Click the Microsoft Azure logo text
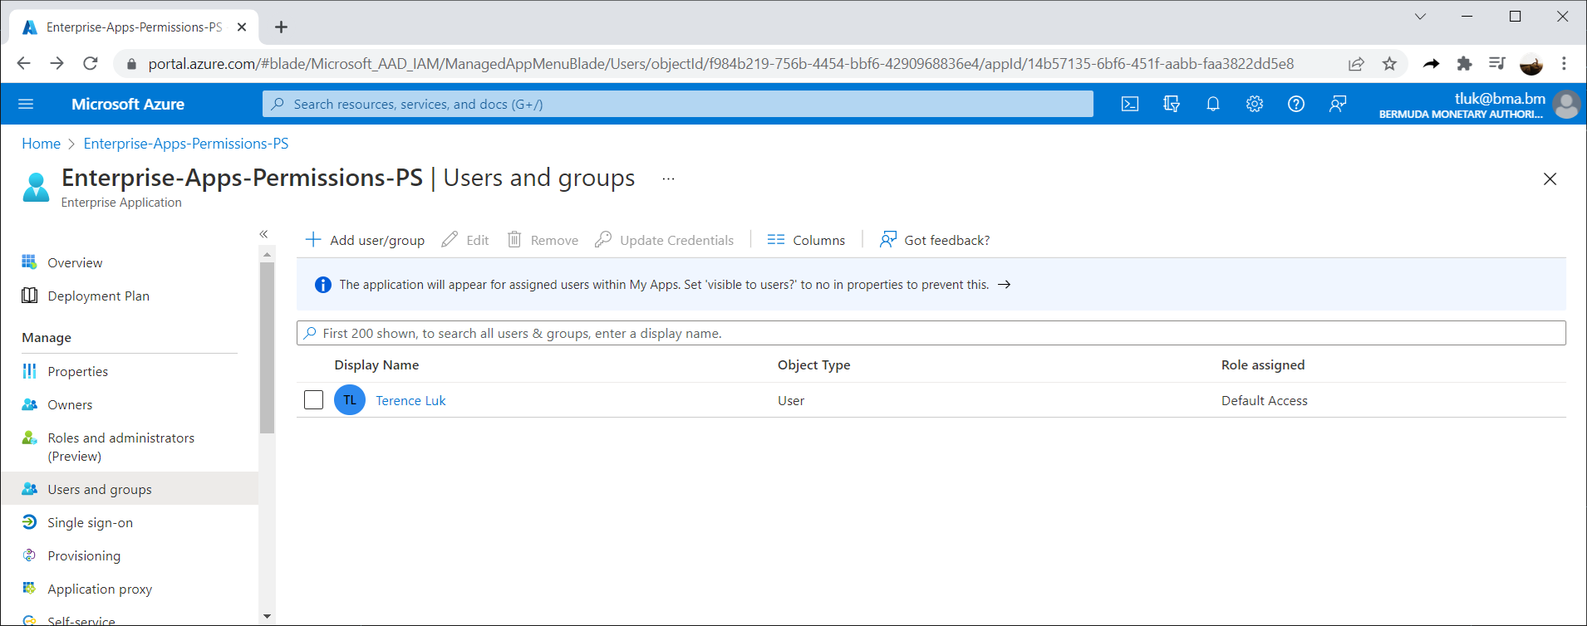This screenshot has width=1587, height=626. [x=128, y=104]
